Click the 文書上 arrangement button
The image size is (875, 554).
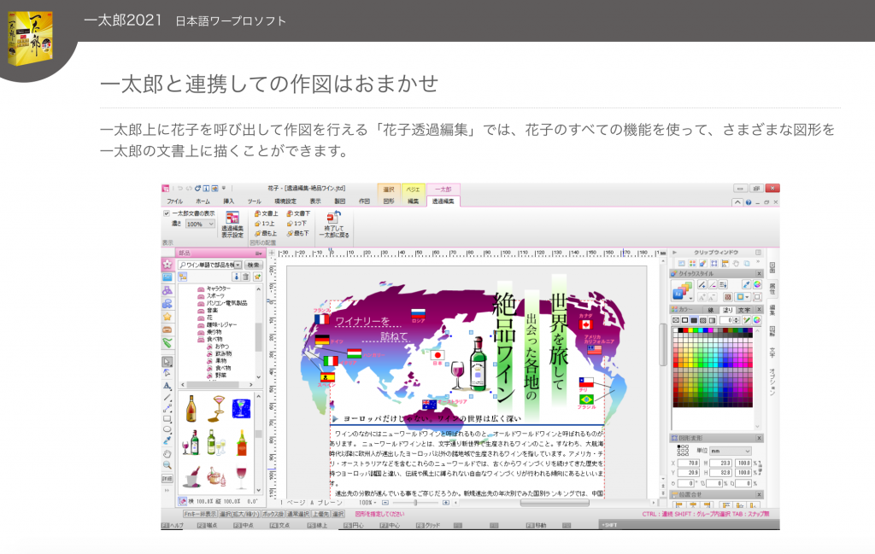coord(267,213)
